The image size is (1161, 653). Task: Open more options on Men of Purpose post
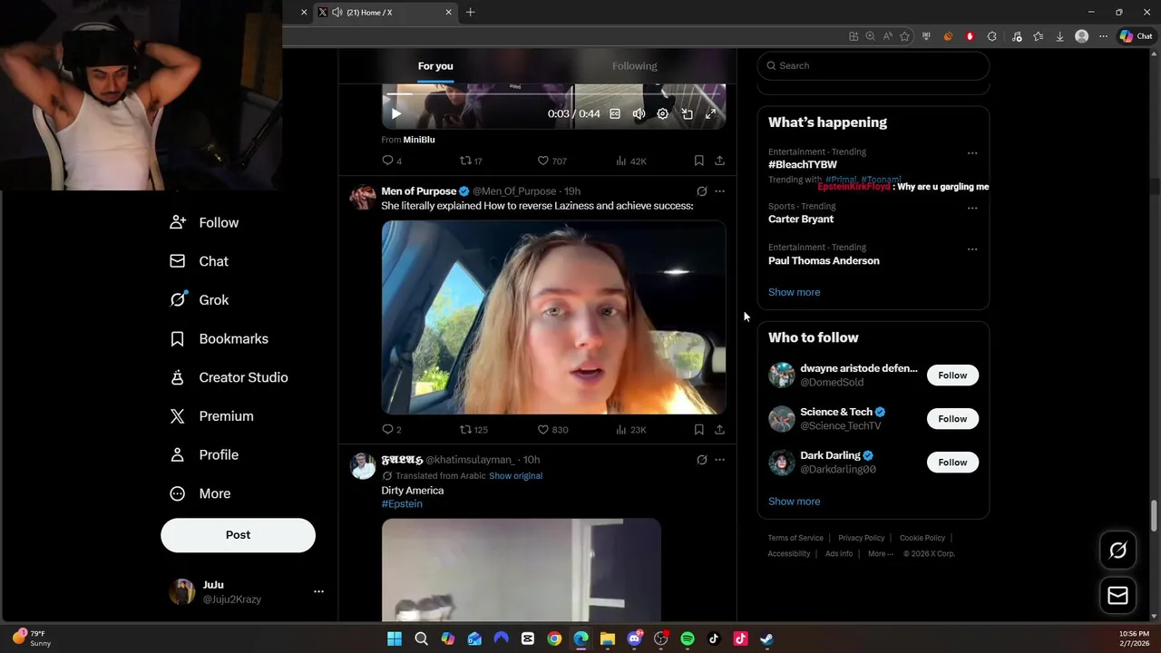720,191
